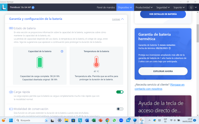The image size is (199, 124).
Task: Click the green battery capacity icon
Action: coord(40,62)
